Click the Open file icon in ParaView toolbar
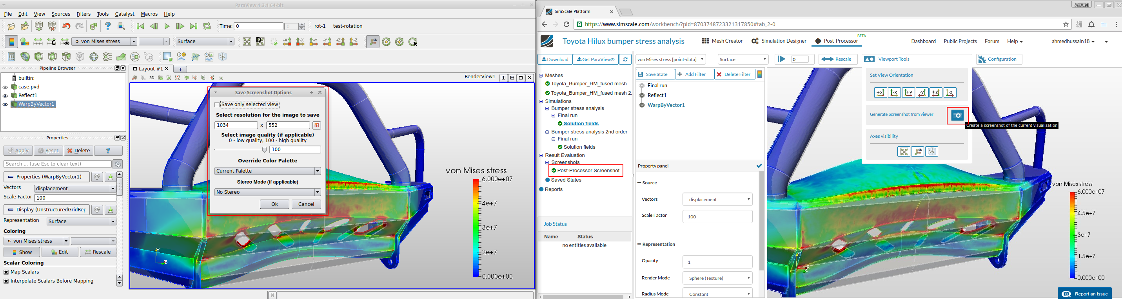The image size is (1122, 299). [x=11, y=27]
